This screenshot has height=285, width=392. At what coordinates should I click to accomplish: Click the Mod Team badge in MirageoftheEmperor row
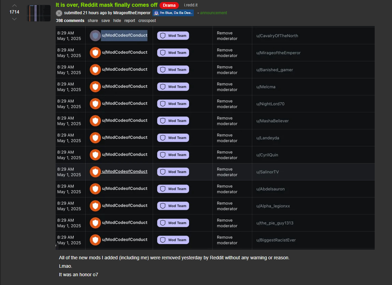[173, 52]
